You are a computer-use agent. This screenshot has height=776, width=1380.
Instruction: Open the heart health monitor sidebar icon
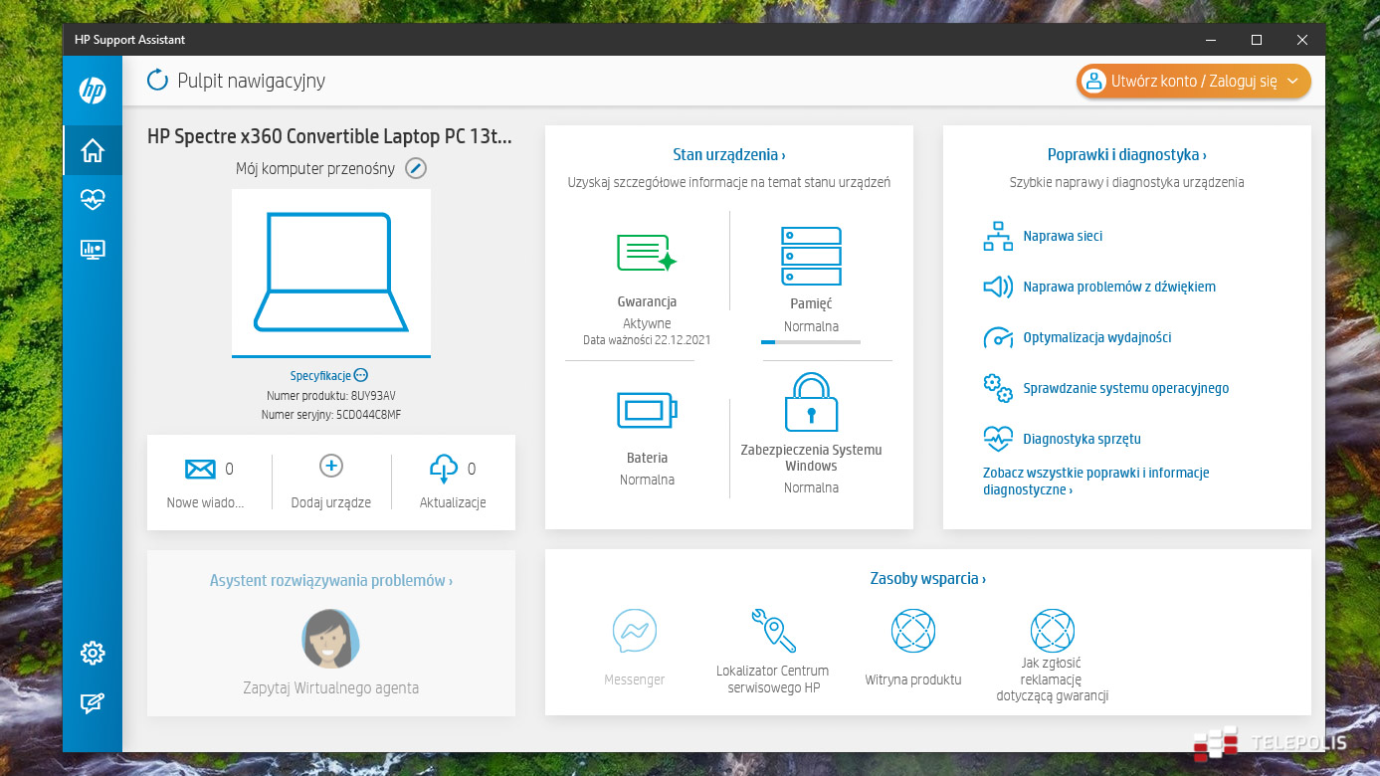click(93, 200)
